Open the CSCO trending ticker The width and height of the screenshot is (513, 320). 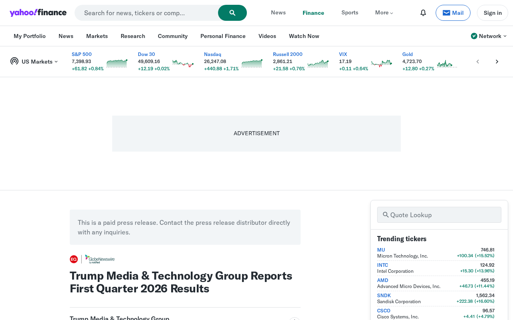384,311
